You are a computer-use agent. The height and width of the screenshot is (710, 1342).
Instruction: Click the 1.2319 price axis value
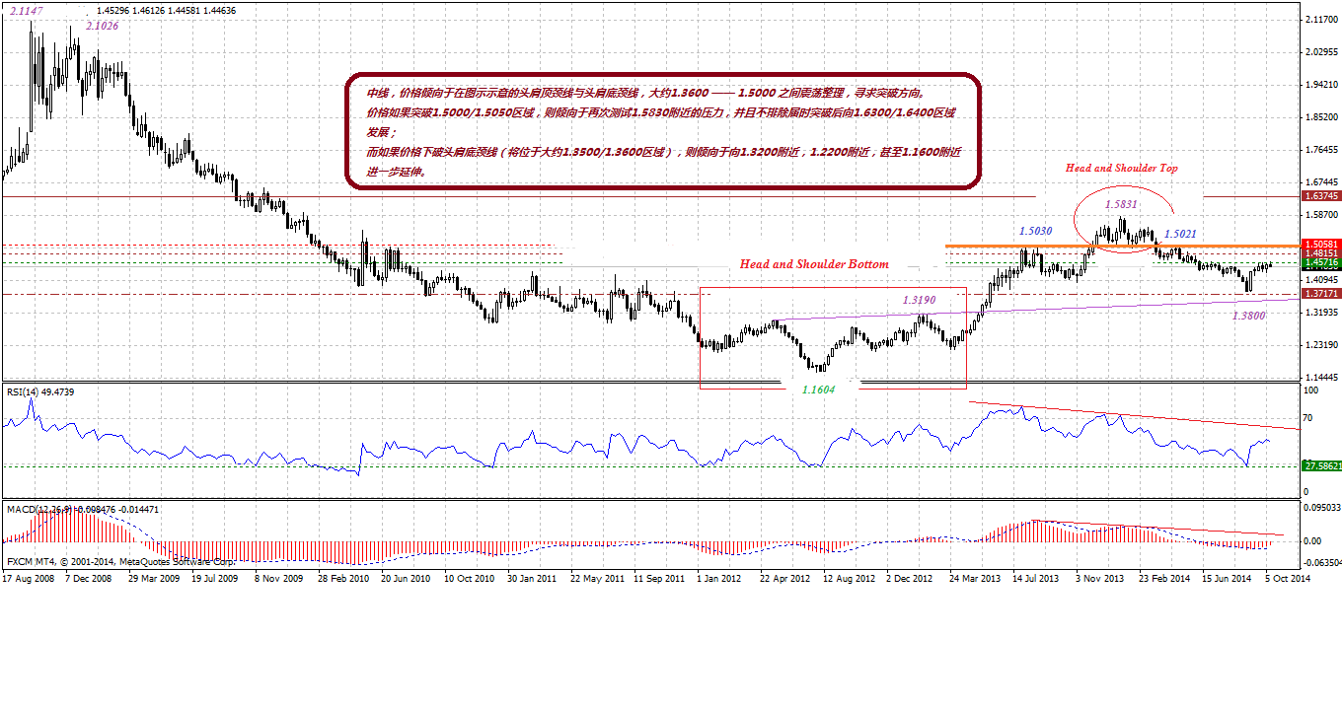point(1320,345)
